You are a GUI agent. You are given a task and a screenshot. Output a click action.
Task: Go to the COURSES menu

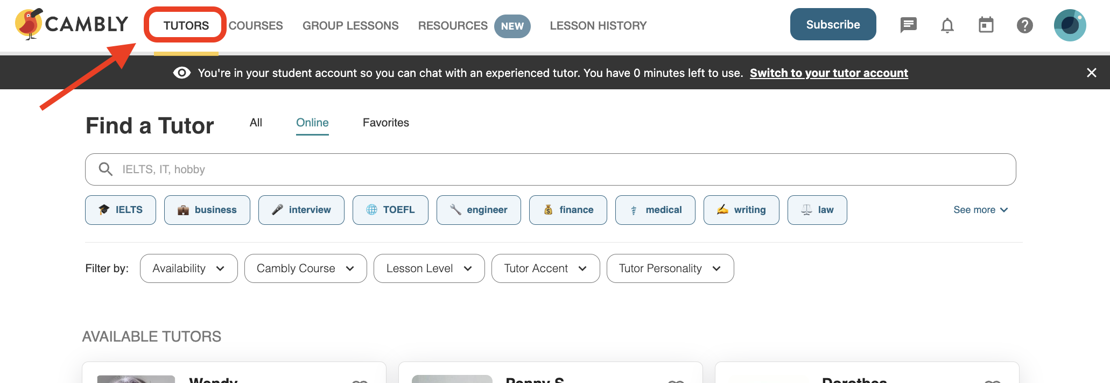click(256, 26)
